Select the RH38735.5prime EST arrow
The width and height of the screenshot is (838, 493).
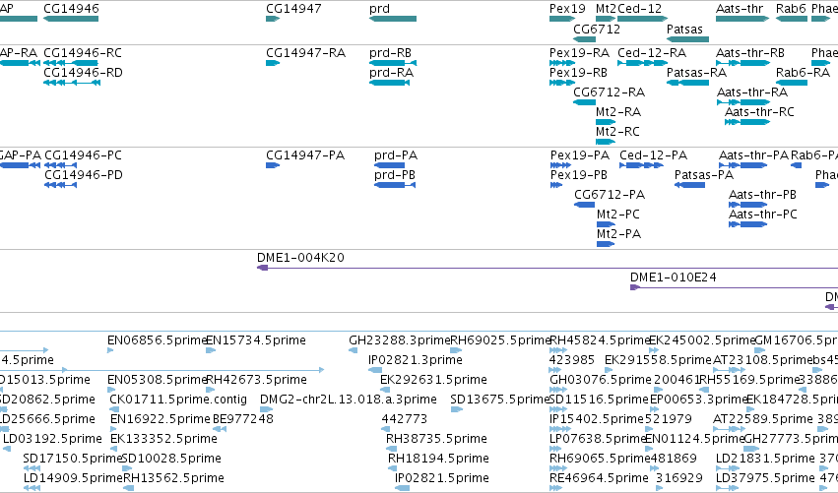tap(390, 449)
